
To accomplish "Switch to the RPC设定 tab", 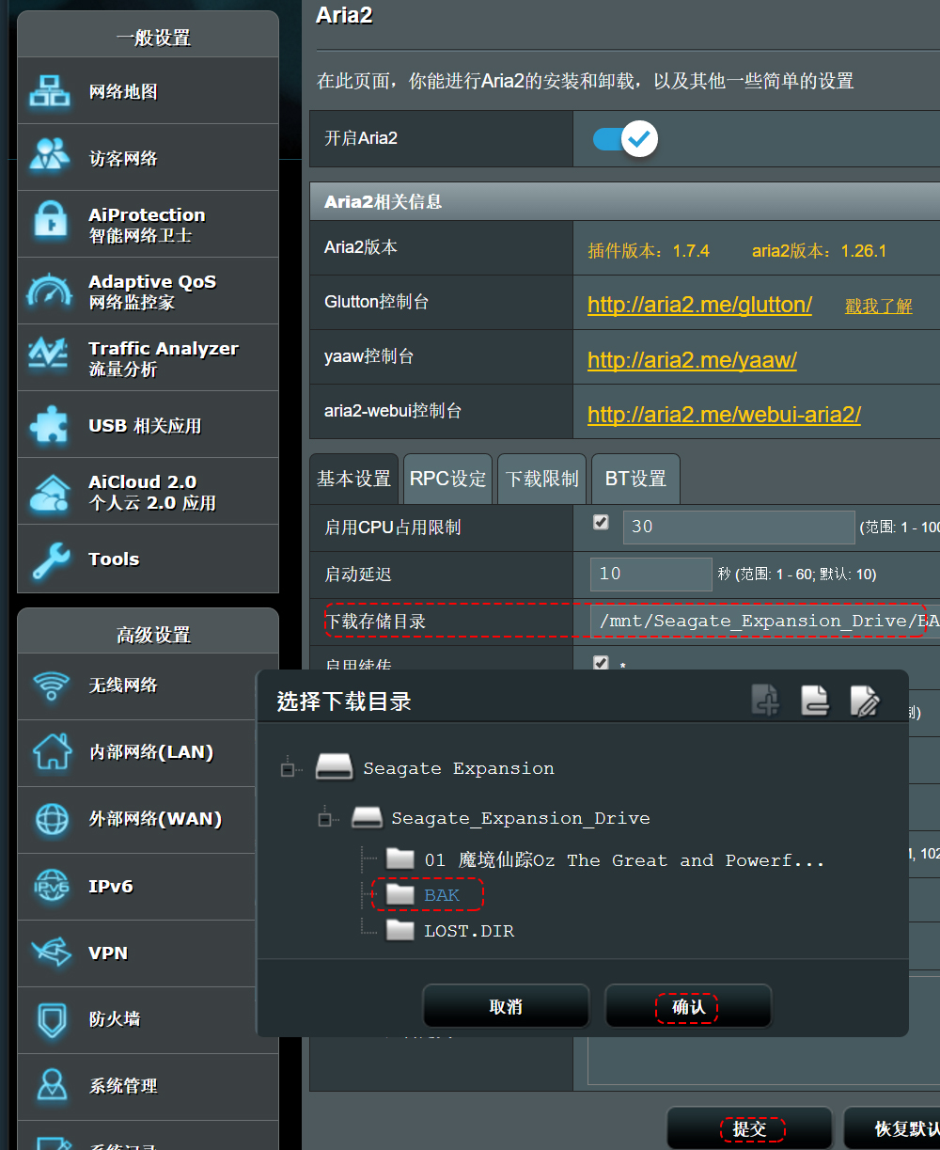I will (447, 479).
